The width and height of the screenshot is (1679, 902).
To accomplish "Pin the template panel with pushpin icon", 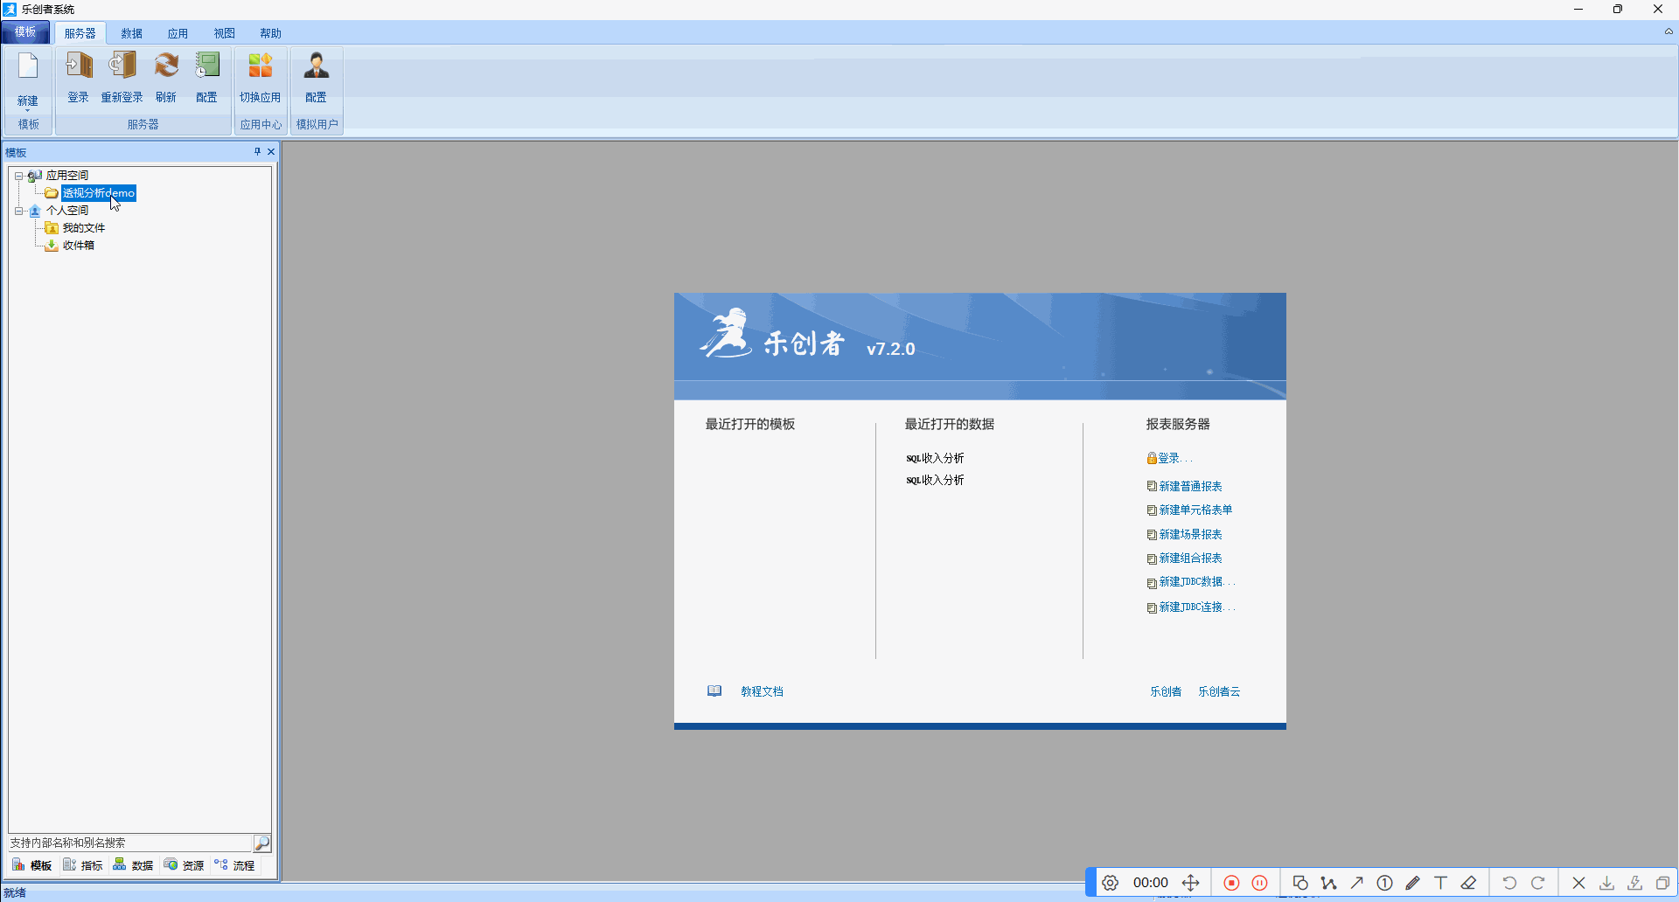I will 257,152.
